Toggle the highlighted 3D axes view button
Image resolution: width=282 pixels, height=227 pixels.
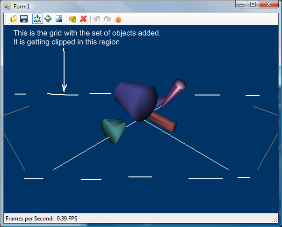(37, 19)
